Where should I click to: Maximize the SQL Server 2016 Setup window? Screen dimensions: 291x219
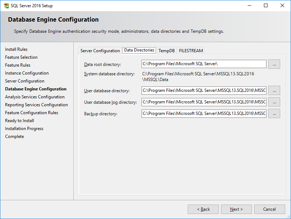[266, 5]
